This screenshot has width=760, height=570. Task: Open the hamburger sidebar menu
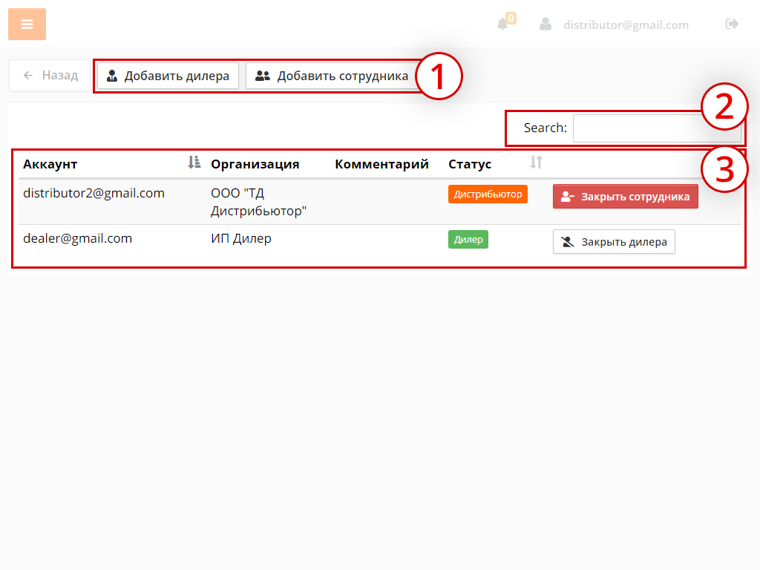pyautogui.click(x=27, y=24)
